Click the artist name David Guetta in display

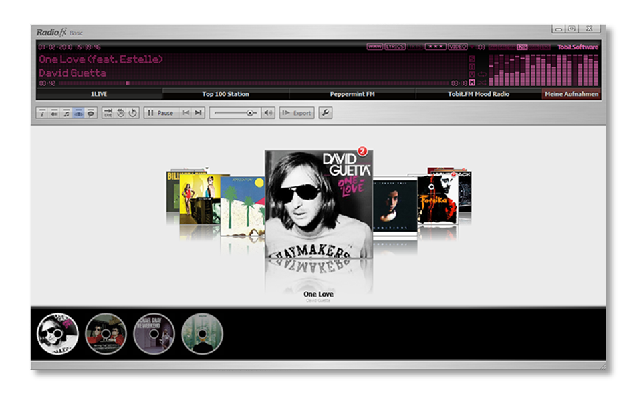click(72, 73)
